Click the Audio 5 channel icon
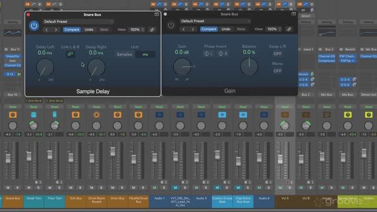The width and height of the screenshot is (377, 212). click(x=201, y=115)
